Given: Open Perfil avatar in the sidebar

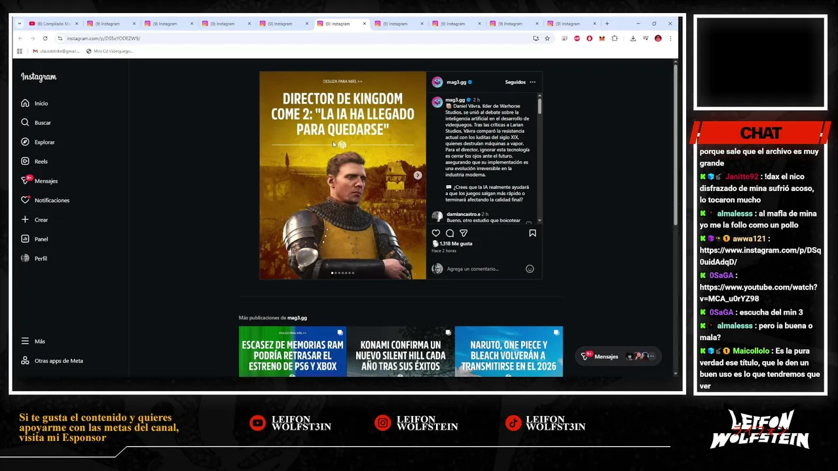Looking at the screenshot, I should [25, 258].
